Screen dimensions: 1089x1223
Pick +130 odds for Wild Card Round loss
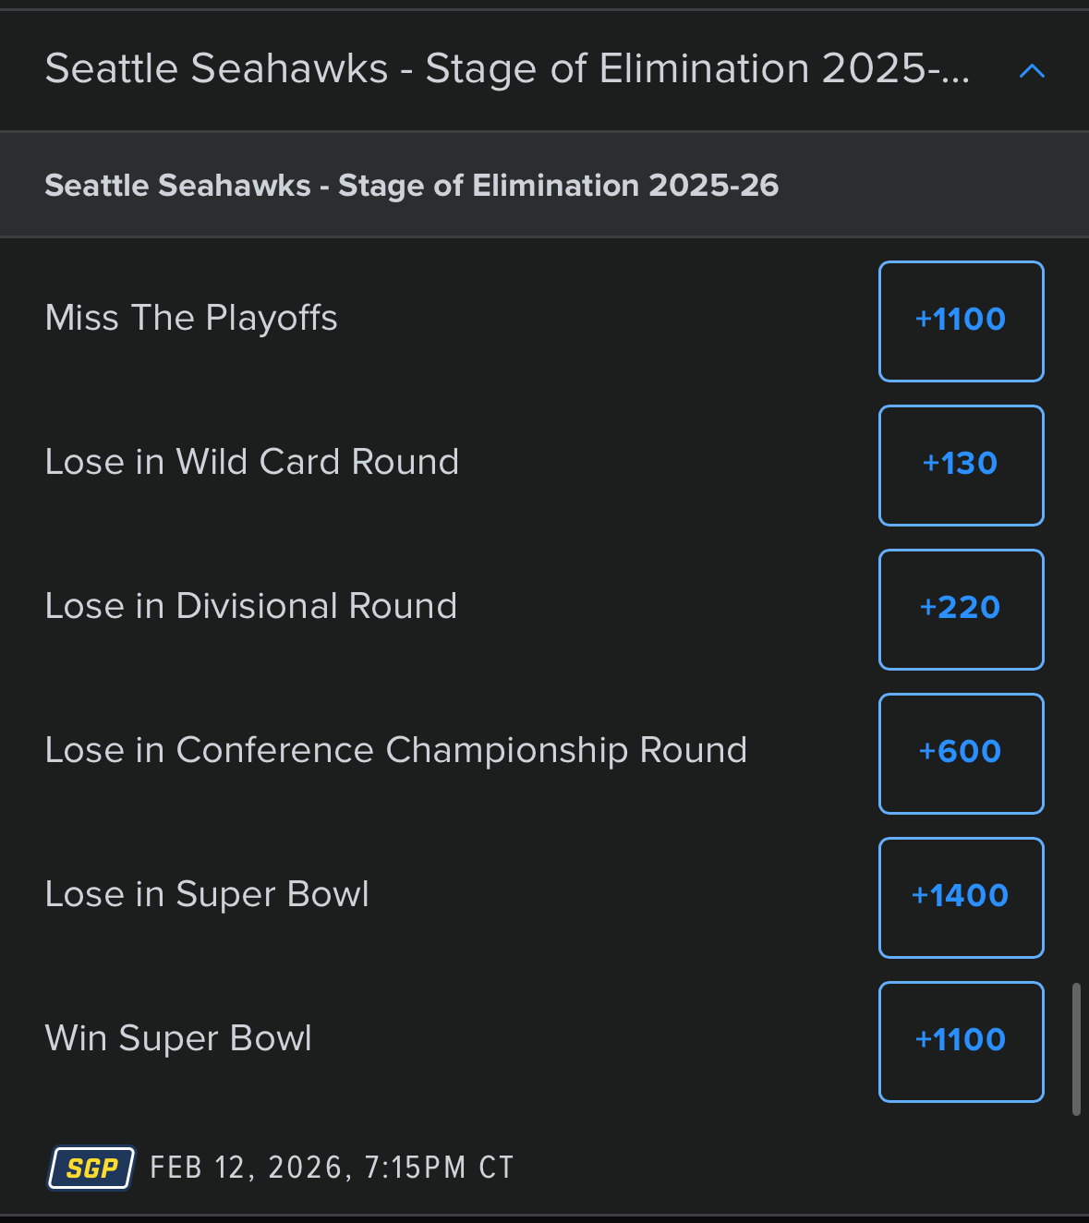coord(961,465)
